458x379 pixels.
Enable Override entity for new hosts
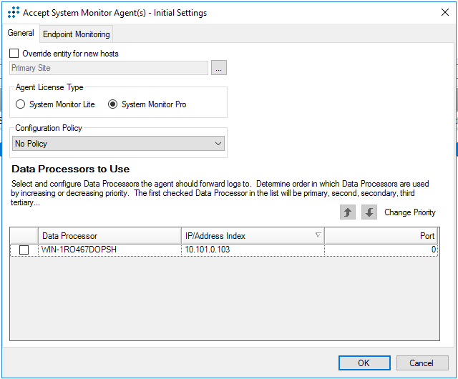[x=15, y=54]
